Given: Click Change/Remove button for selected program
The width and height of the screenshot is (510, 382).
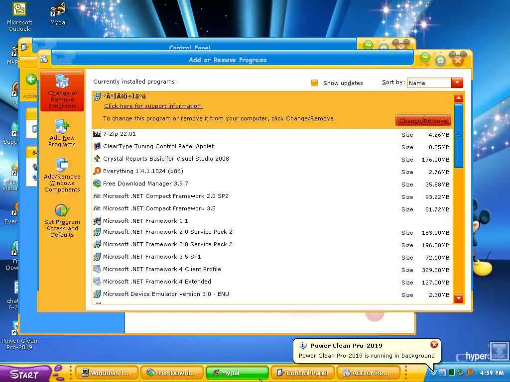Looking at the screenshot, I should point(423,120).
